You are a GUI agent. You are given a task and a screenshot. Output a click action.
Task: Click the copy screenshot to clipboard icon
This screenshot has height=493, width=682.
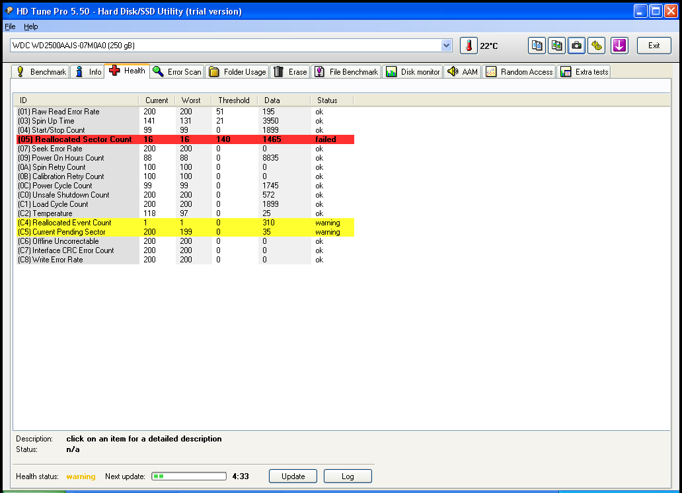point(556,46)
